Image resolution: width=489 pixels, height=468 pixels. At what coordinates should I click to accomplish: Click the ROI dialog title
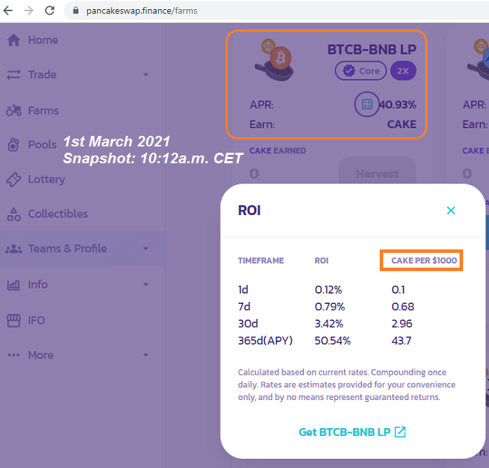pos(249,211)
